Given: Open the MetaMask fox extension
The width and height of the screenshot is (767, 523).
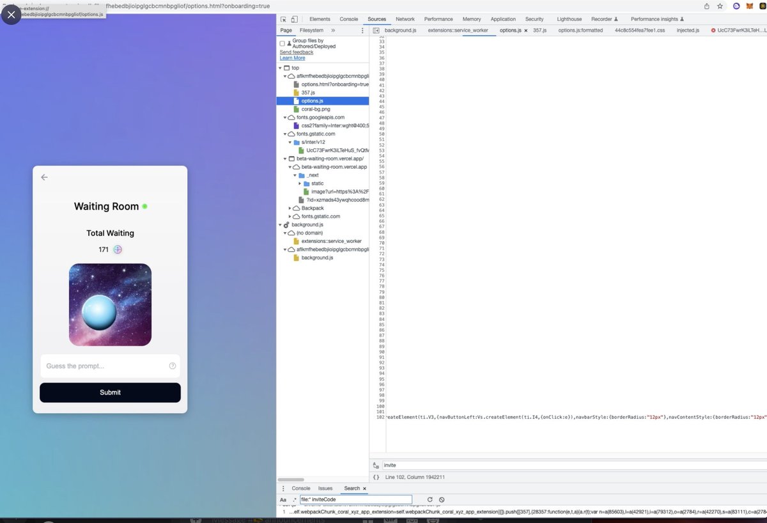Looking at the screenshot, I should pyautogui.click(x=750, y=6).
